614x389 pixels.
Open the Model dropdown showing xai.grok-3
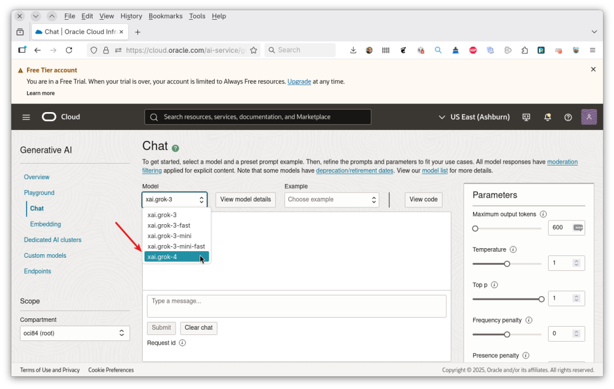tap(174, 200)
